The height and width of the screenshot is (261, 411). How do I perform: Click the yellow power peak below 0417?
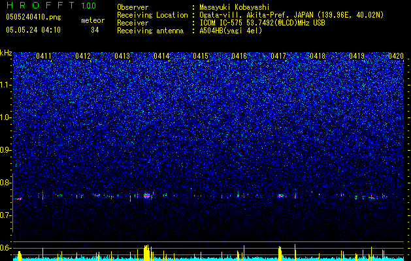coord(280,253)
